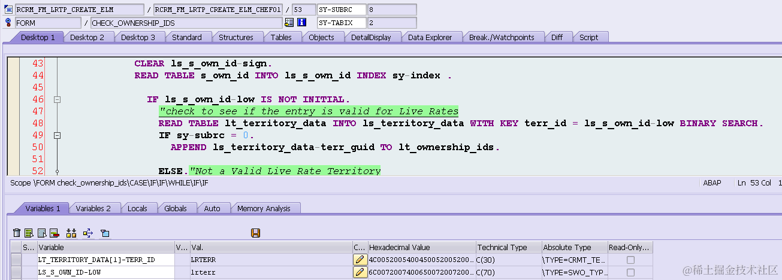Click the LS_S_OWN_ID-LOW variable cell
The image size is (782, 280).
tap(106, 272)
